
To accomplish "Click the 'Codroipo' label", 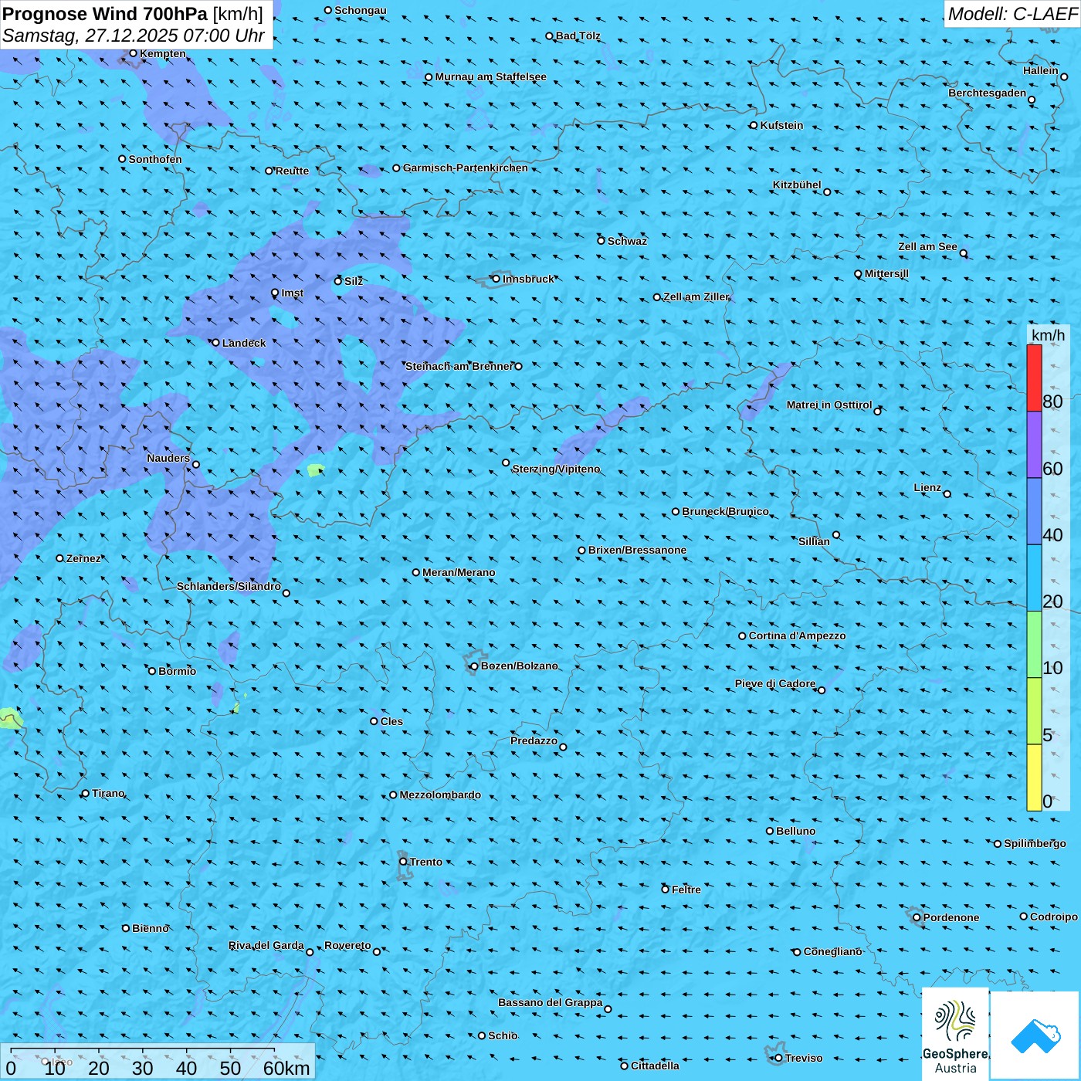I will [1054, 917].
